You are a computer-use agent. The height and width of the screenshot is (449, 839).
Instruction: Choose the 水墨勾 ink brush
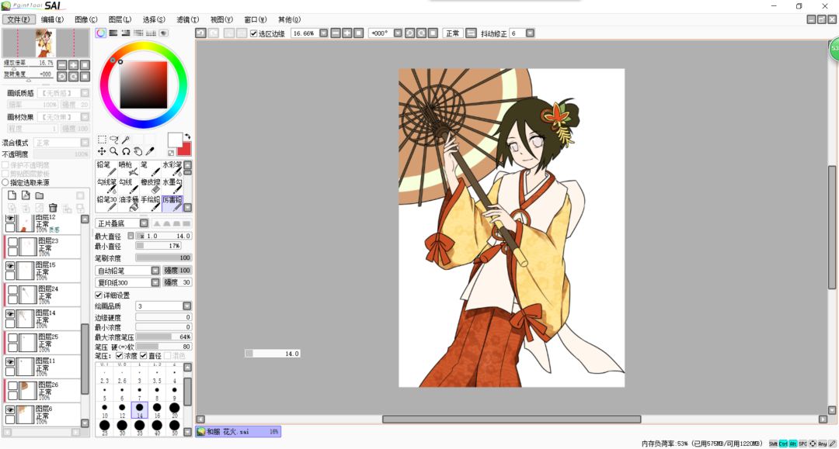pyautogui.click(x=172, y=186)
